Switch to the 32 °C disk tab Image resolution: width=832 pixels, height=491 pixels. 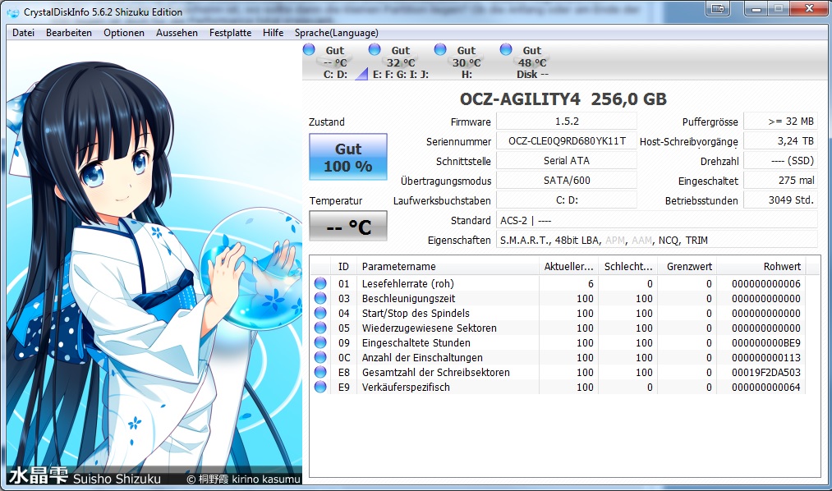(401, 62)
